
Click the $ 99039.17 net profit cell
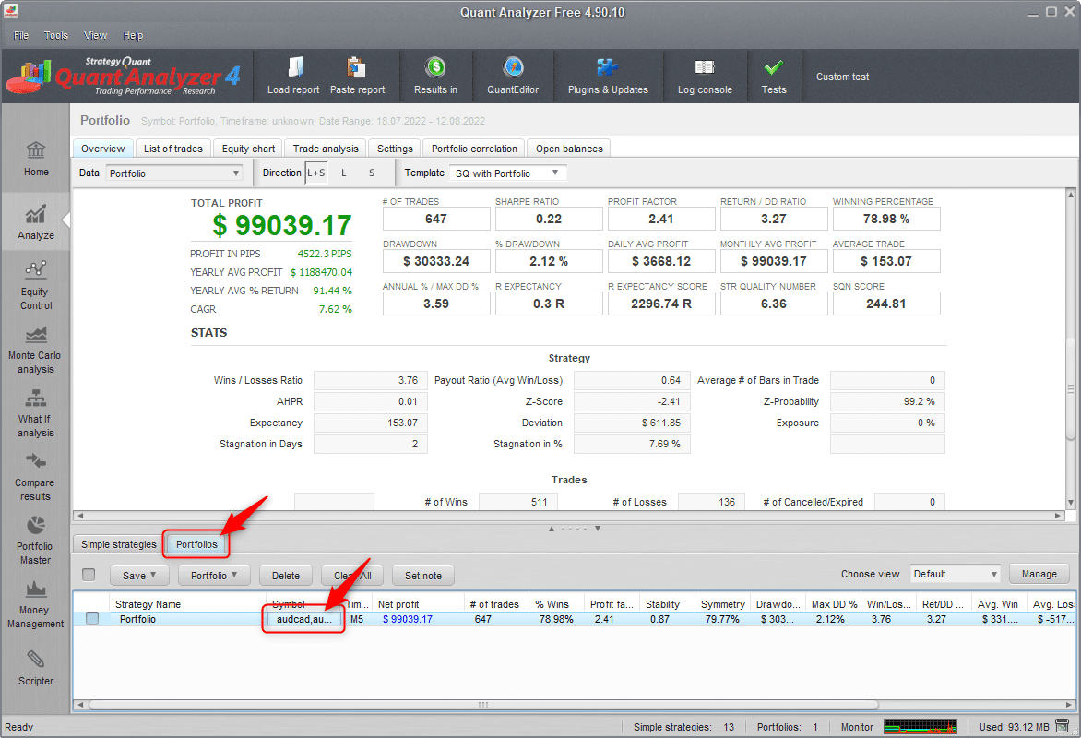coord(408,619)
